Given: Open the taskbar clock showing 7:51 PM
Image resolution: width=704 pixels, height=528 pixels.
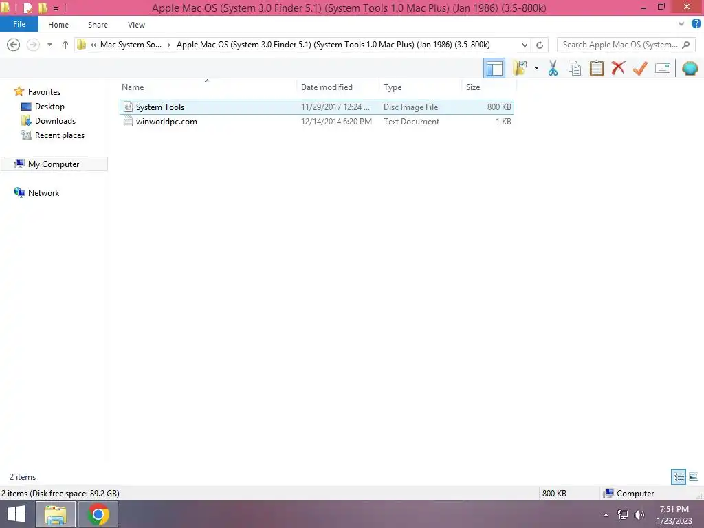Looking at the screenshot, I should (674, 514).
